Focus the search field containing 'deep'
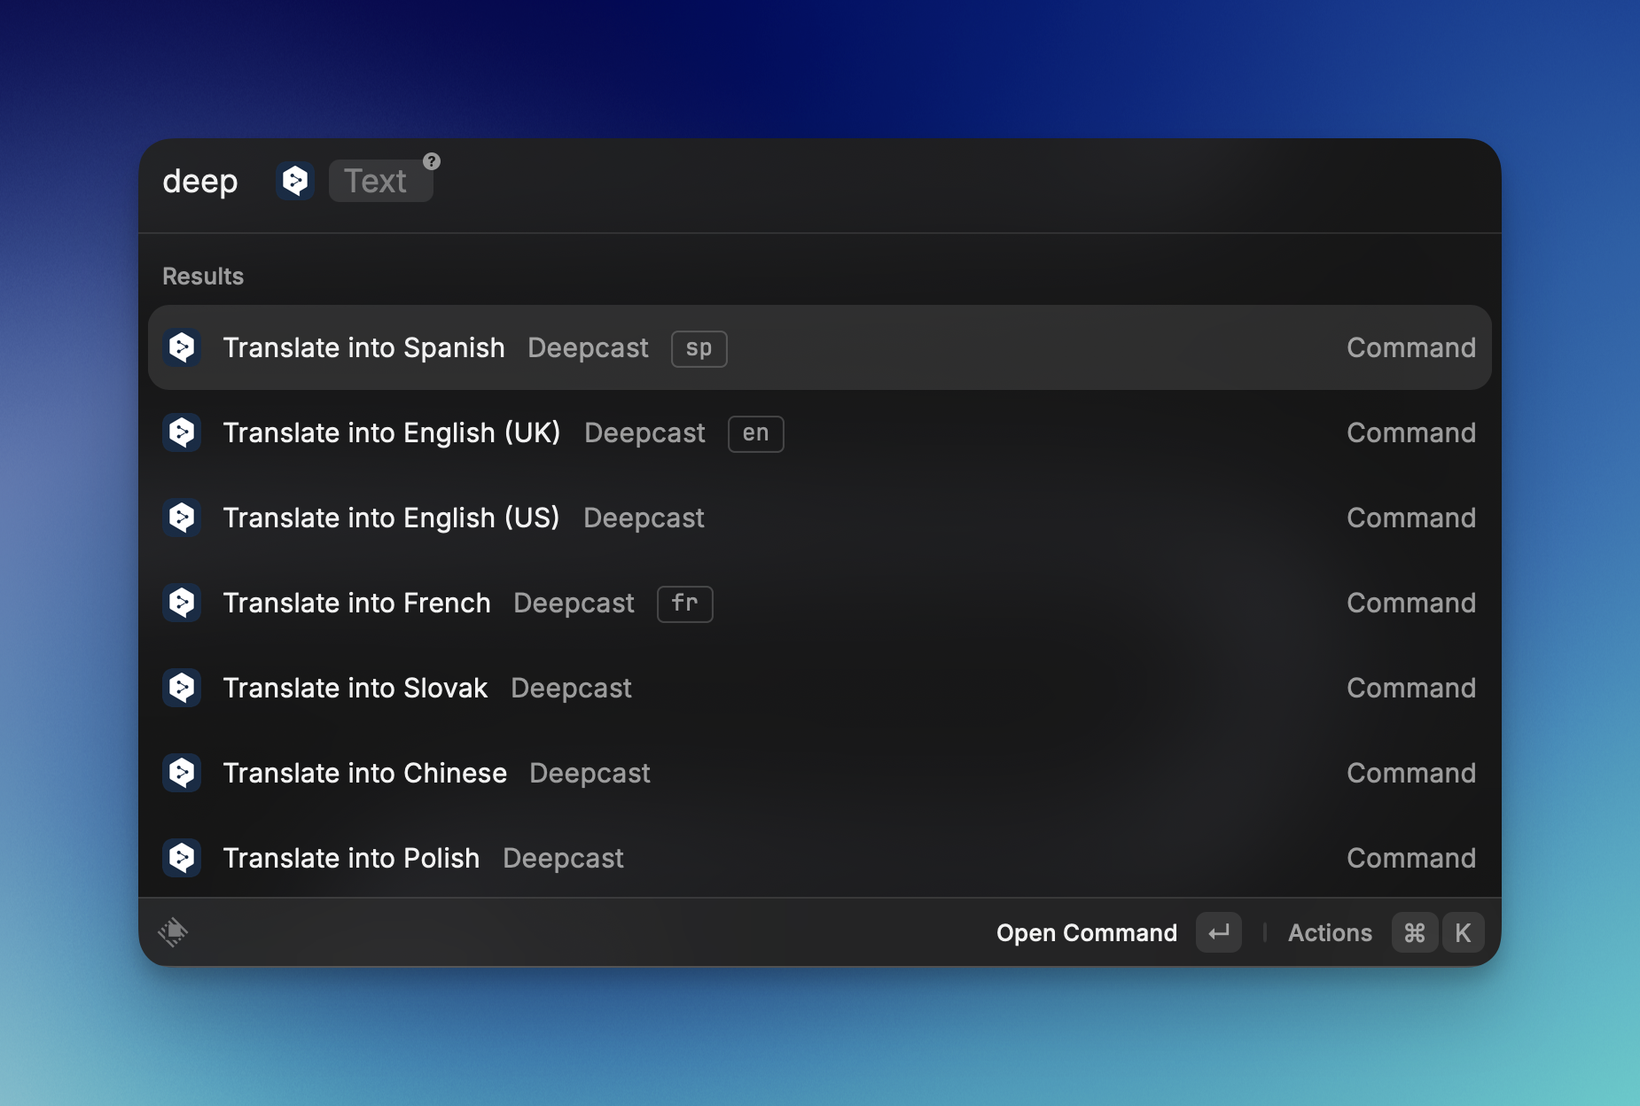This screenshot has width=1640, height=1106. [200, 181]
